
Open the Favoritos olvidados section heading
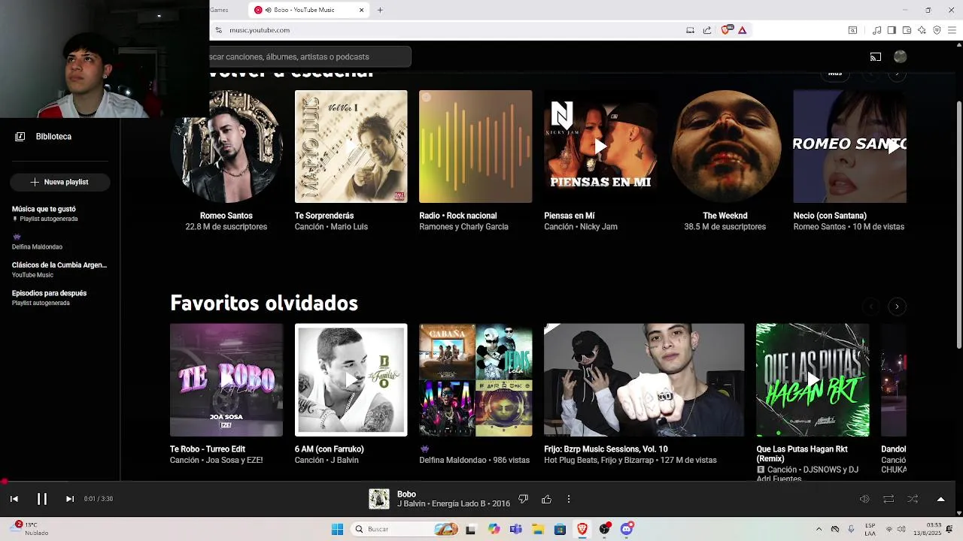coord(264,304)
